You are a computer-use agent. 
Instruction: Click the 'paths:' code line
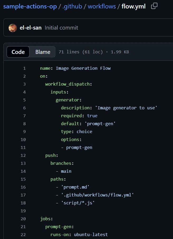coord(58,179)
